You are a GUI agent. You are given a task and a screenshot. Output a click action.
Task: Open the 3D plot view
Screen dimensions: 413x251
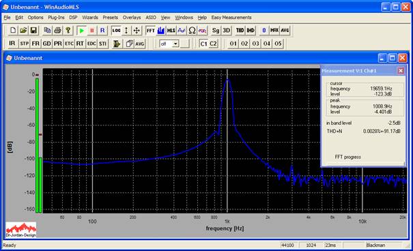coord(226,31)
